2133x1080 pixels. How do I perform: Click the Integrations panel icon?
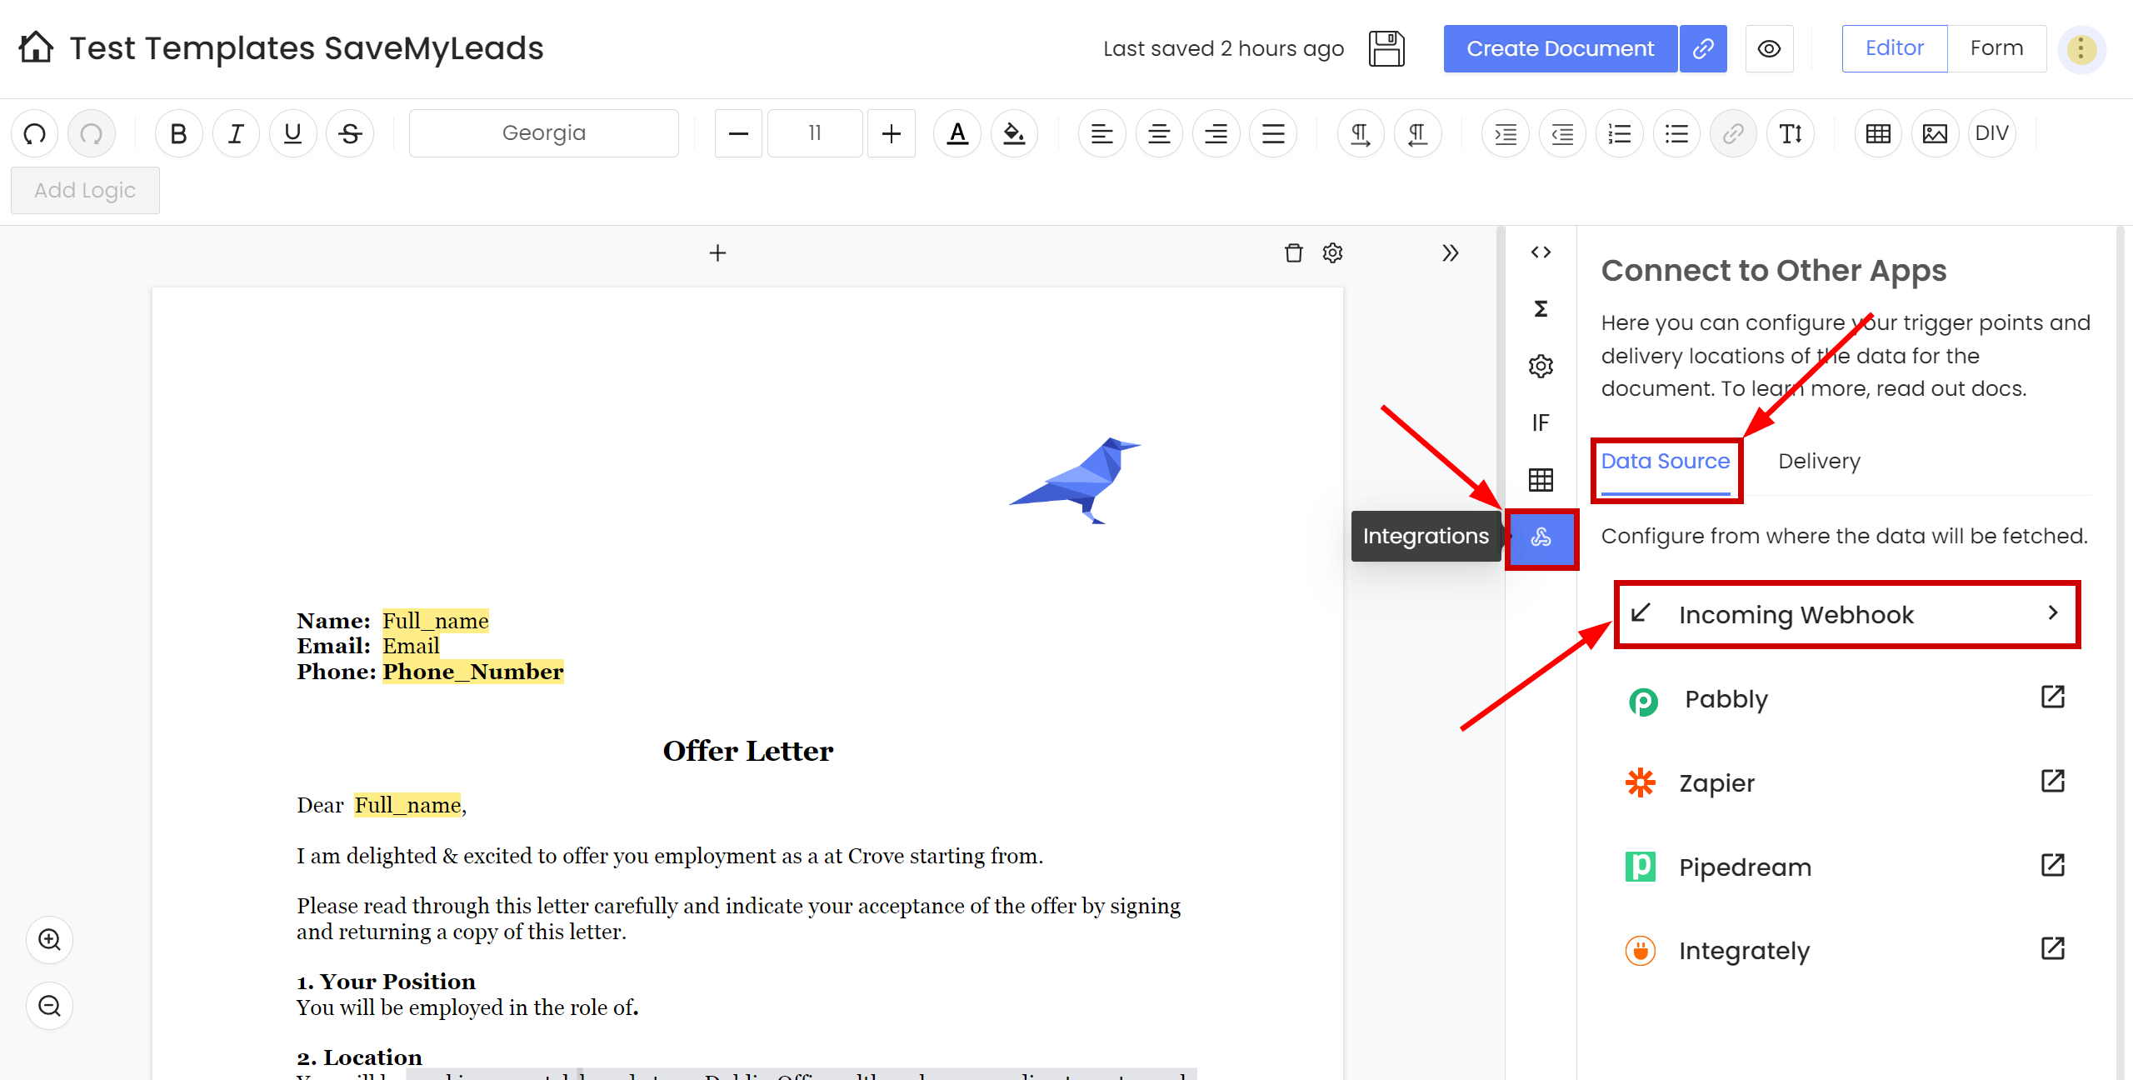tap(1541, 537)
